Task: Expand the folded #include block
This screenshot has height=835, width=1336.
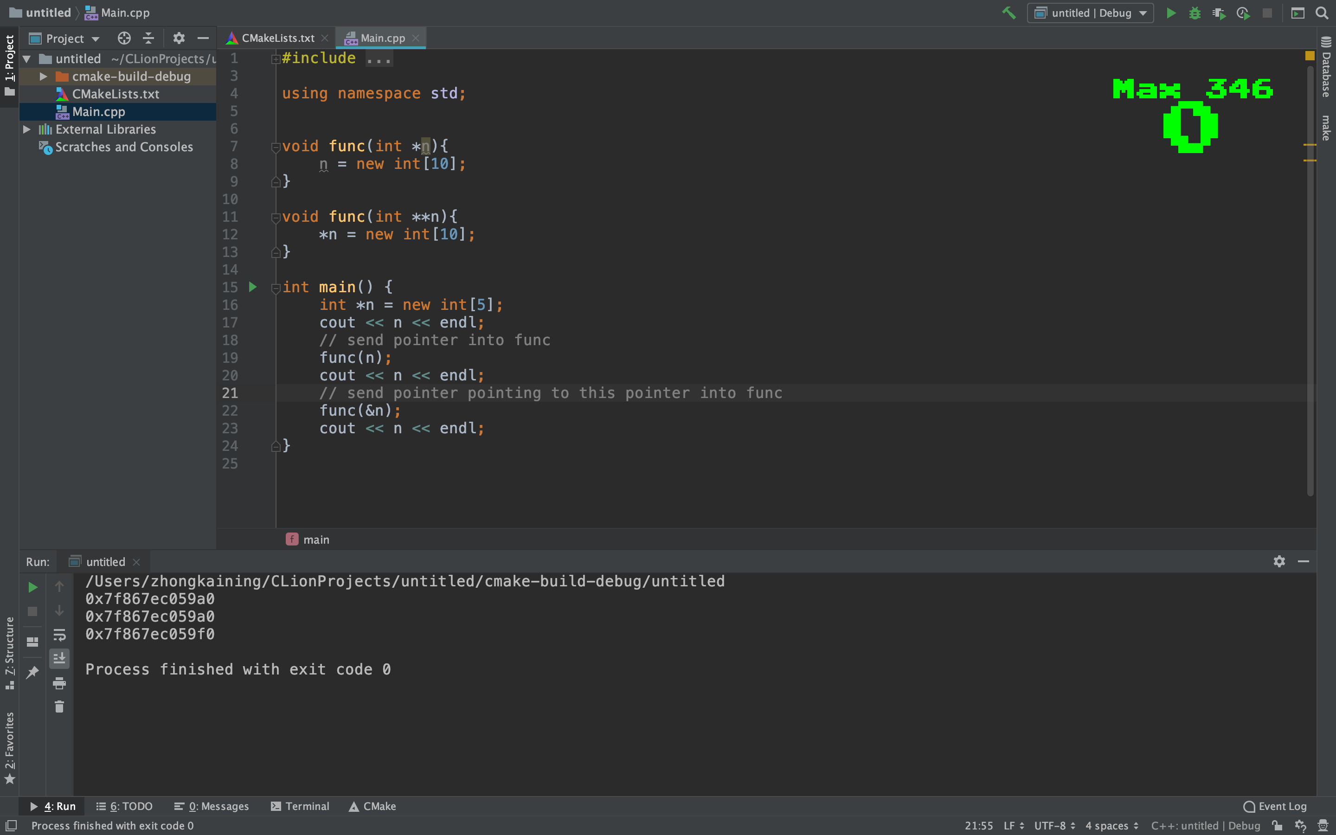Action: 276,59
